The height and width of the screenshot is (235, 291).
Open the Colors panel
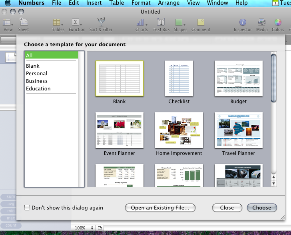pyautogui.click(x=278, y=25)
